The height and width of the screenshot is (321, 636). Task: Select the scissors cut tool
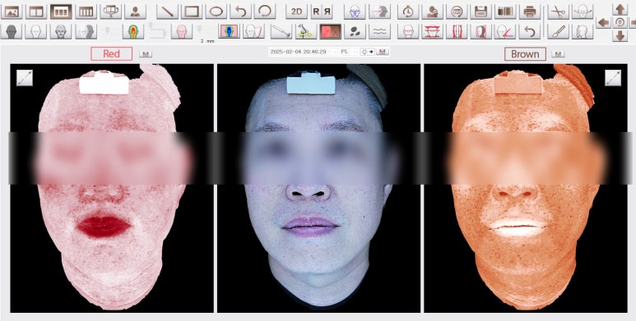click(x=558, y=11)
